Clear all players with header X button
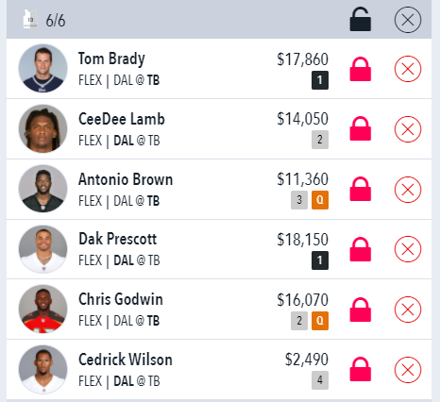 pyautogui.click(x=408, y=20)
